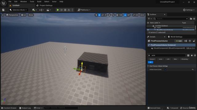The width and height of the screenshot is (197, 110).
Task: Open the Tools menu
Action: point(32,2)
